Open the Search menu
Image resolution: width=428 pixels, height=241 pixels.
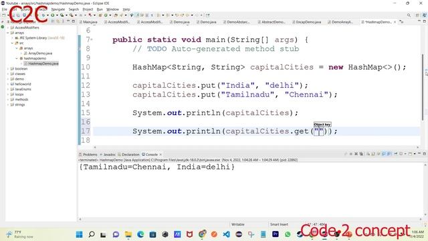pyautogui.click(x=74, y=9)
